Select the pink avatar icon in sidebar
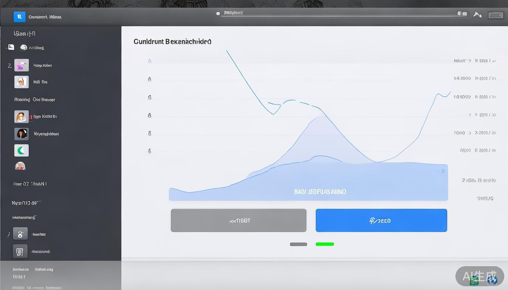Viewport: 508px width, 290px height. coord(22,65)
